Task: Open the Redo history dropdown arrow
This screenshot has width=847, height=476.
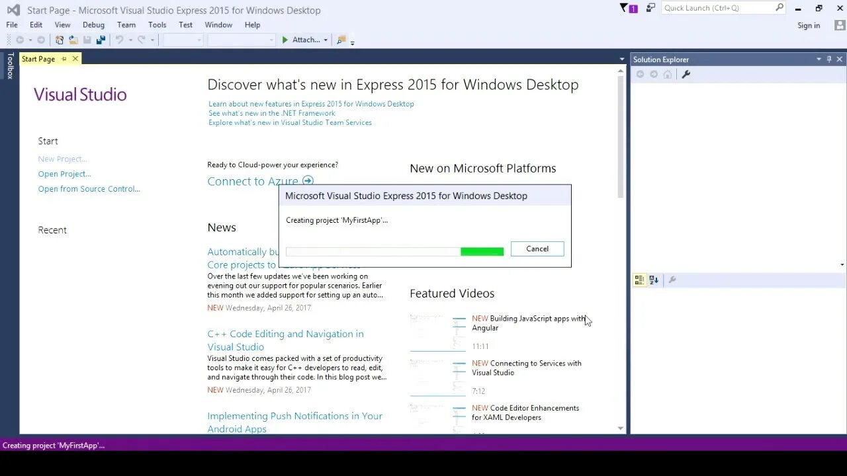Action: point(152,40)
